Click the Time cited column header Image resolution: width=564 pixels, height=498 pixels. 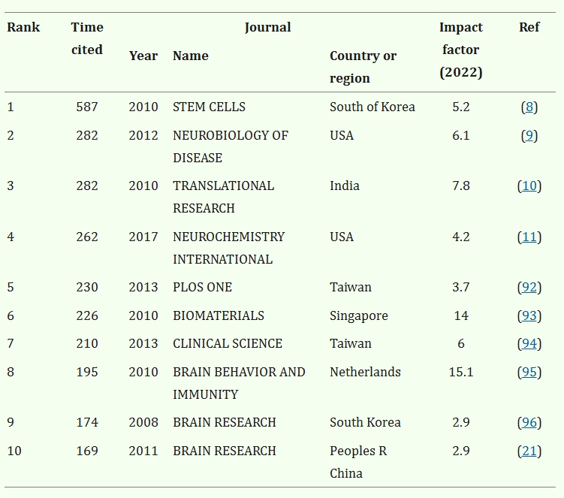pos(87,38)
